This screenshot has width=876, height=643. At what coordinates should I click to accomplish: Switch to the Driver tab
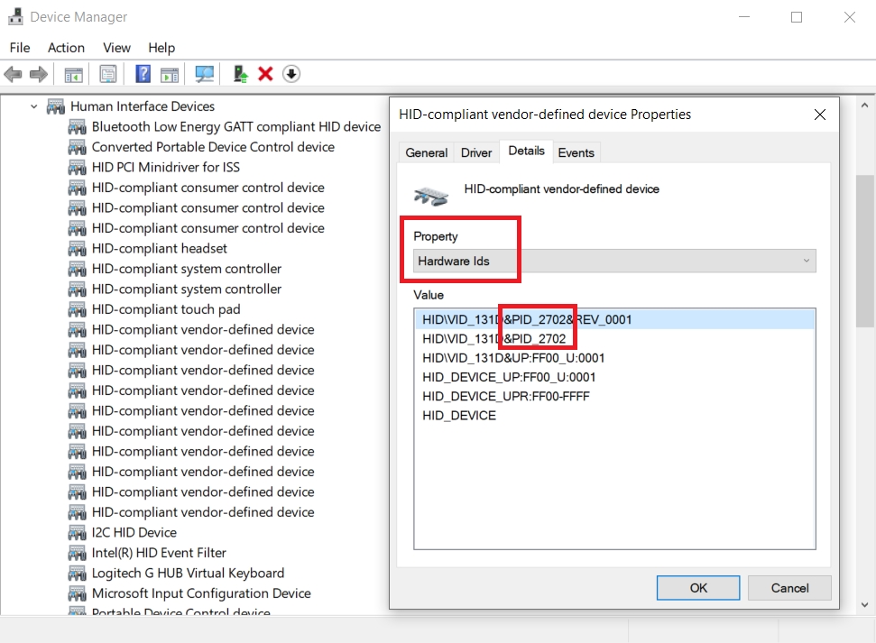pyautogui.click(x=476, y=152)
